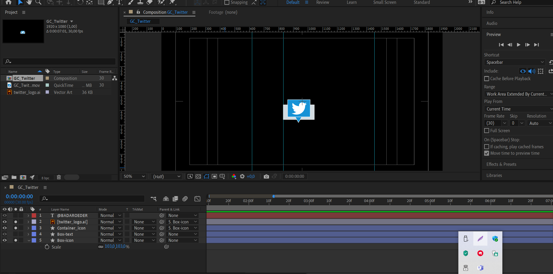This screenshot has width=553, height=274.
Task: Create a new composition from Project panel
Action: point(23,177)
